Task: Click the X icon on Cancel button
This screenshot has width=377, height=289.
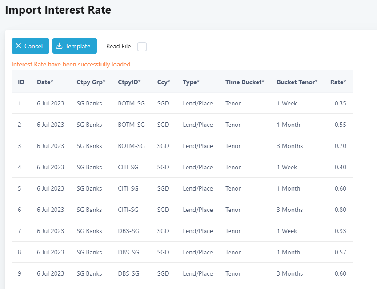Action: coord(18,46)
